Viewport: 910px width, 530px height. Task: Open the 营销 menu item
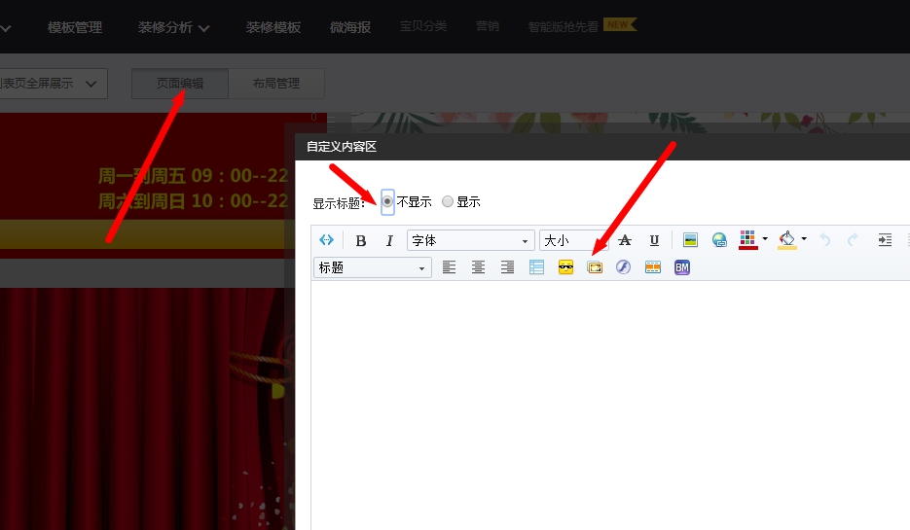coord(487,26)
